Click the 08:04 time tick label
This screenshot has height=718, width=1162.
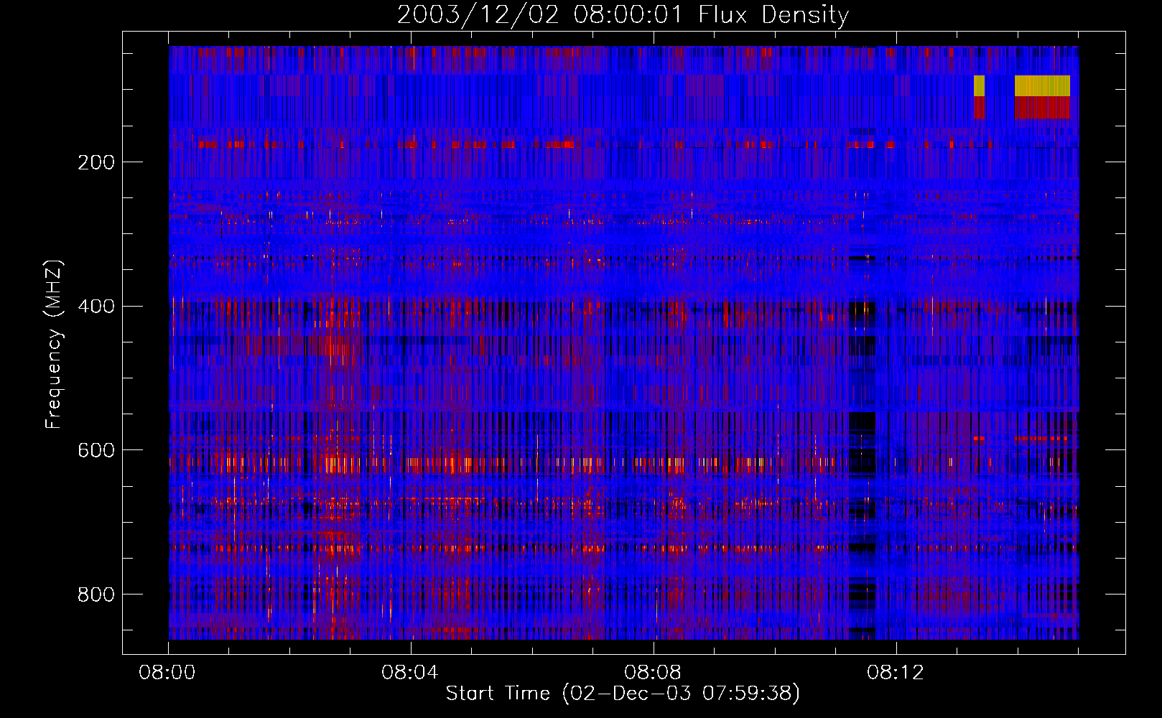click(410, 673)
